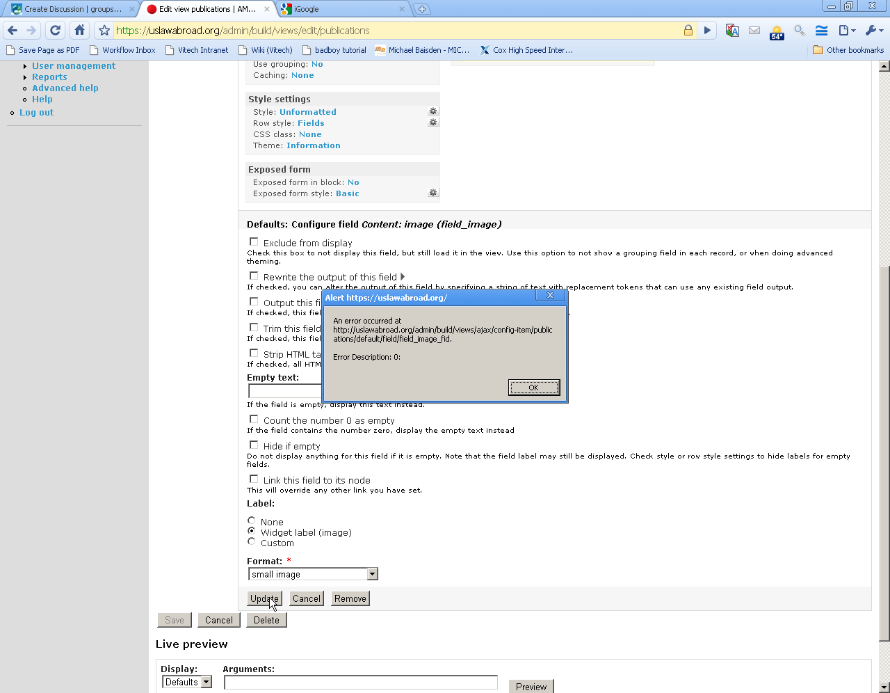Go to the browser home page icon
This screenshot has width=890, height=693.
tap(80, 31)
